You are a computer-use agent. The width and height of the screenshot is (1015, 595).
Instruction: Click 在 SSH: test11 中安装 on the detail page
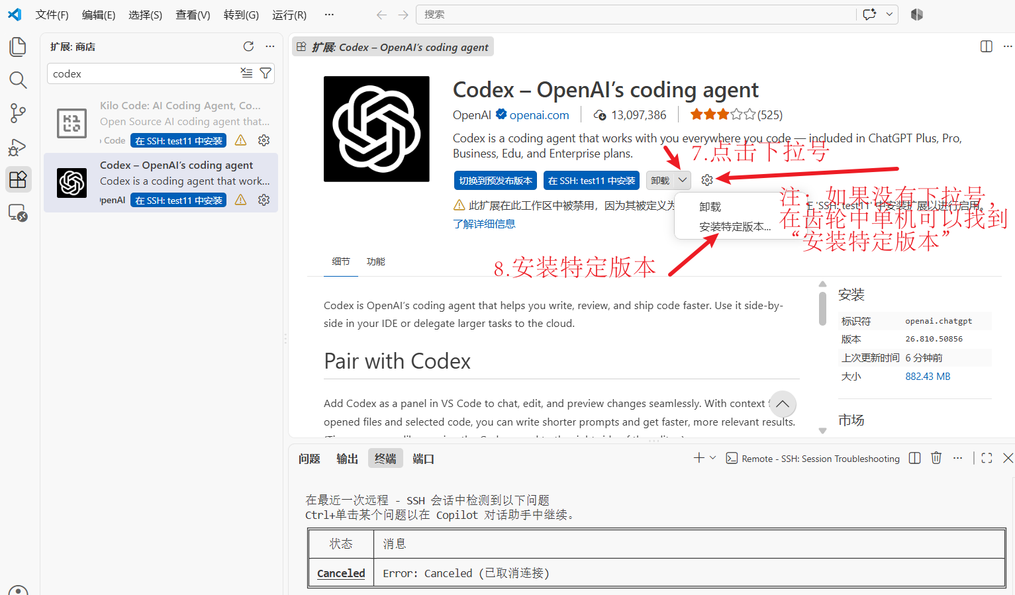(592, 181)
